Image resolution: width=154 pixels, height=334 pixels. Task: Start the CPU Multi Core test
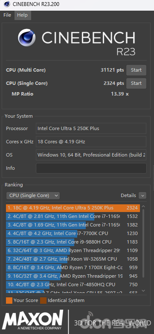tap(137, 70)
